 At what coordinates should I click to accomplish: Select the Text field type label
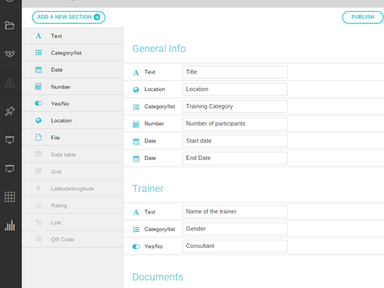pyautogui.click(x=57, y=36)
